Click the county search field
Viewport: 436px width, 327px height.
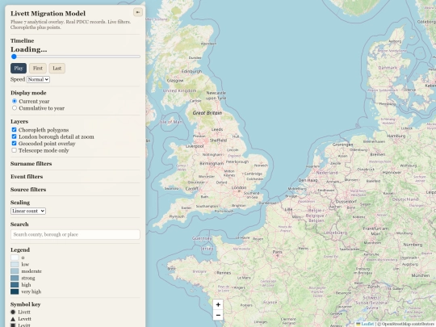coord(75,234)
